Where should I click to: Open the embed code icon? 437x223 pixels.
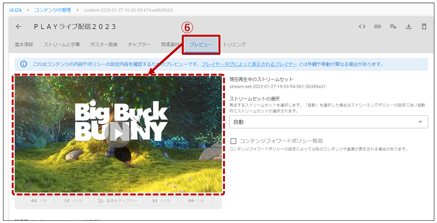coord(362,26)
